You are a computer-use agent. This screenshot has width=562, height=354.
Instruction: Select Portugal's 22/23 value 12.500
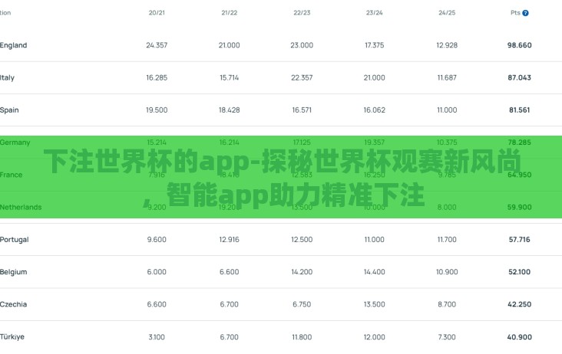click(302, 240)
